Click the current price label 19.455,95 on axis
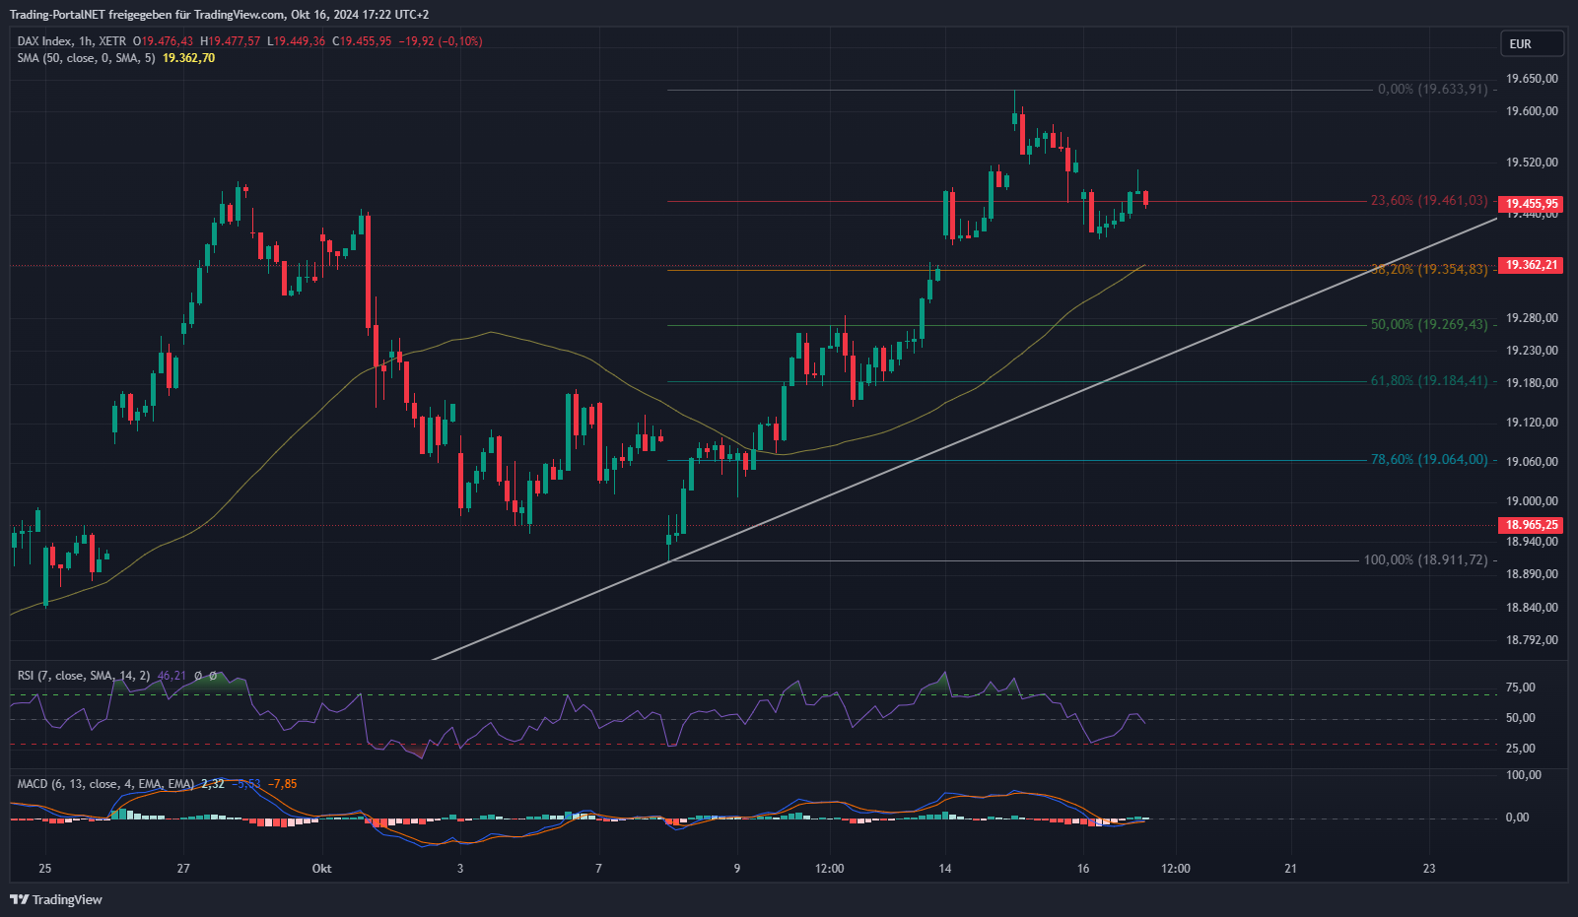 click(1531, 204)
